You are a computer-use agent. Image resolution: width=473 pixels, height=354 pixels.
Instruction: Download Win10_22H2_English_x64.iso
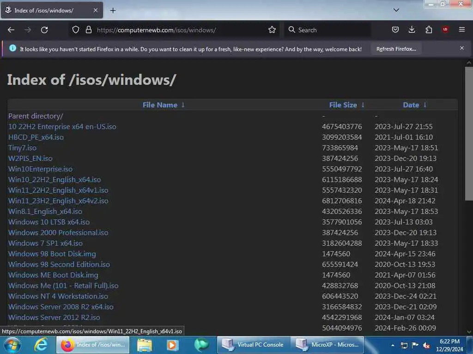coord(55,180)
